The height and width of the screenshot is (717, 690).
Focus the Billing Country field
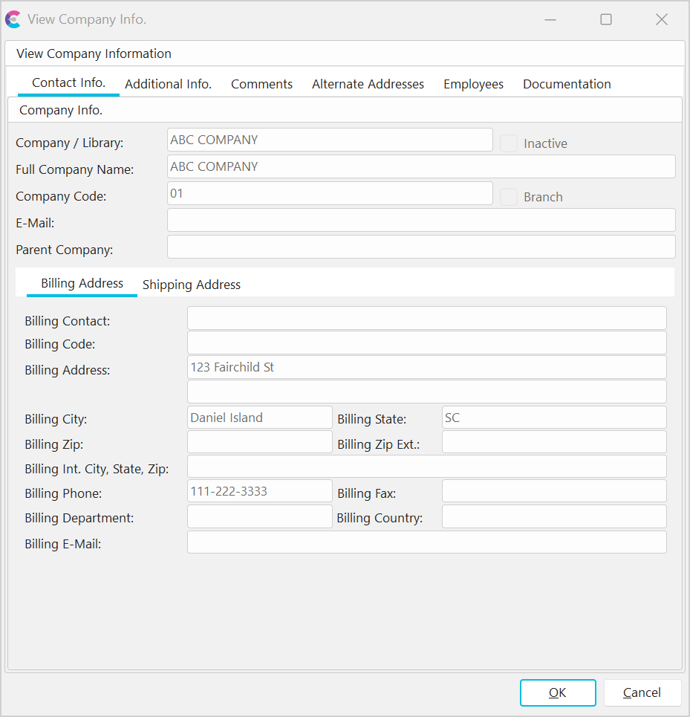click(553, 516)
